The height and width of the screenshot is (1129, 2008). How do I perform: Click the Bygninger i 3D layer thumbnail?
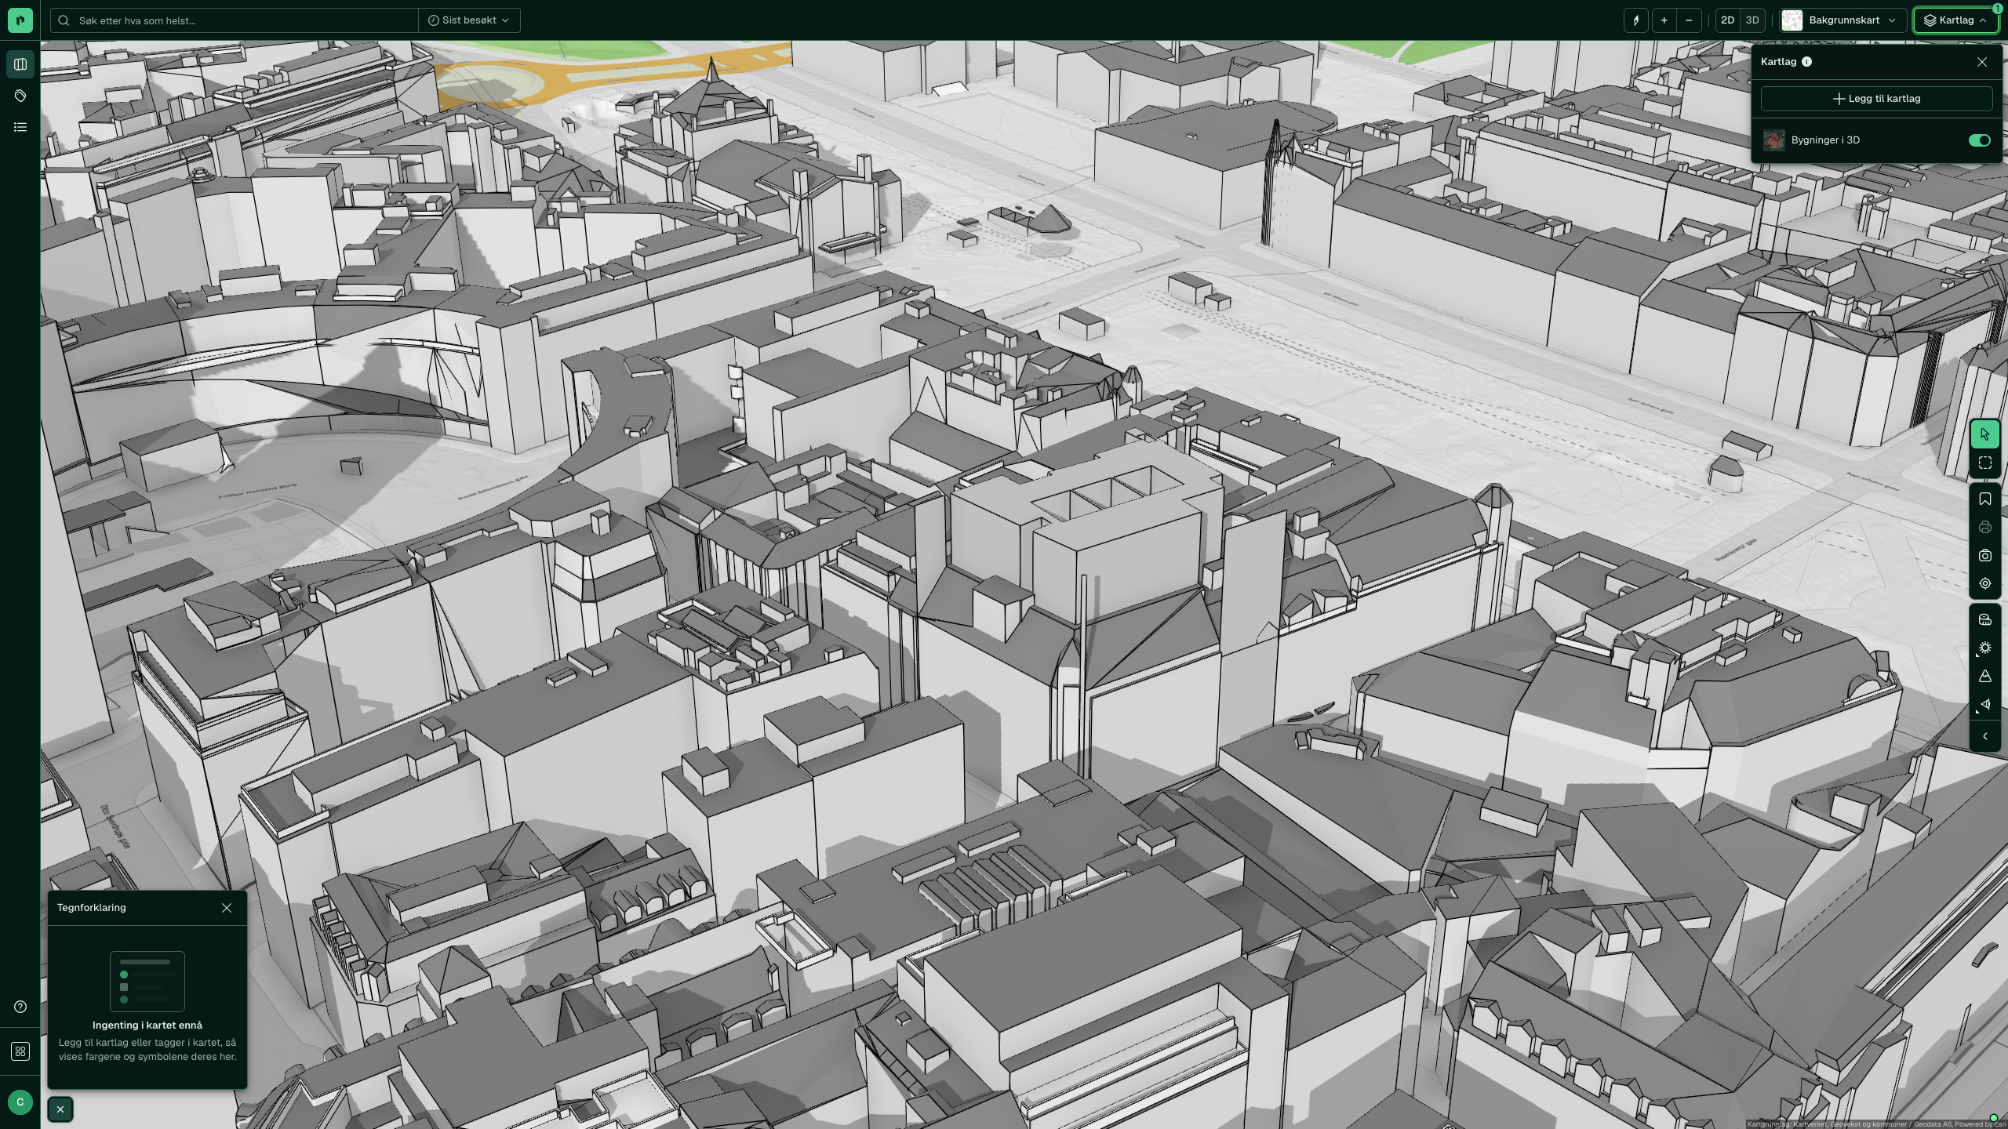click(1774, 140)
